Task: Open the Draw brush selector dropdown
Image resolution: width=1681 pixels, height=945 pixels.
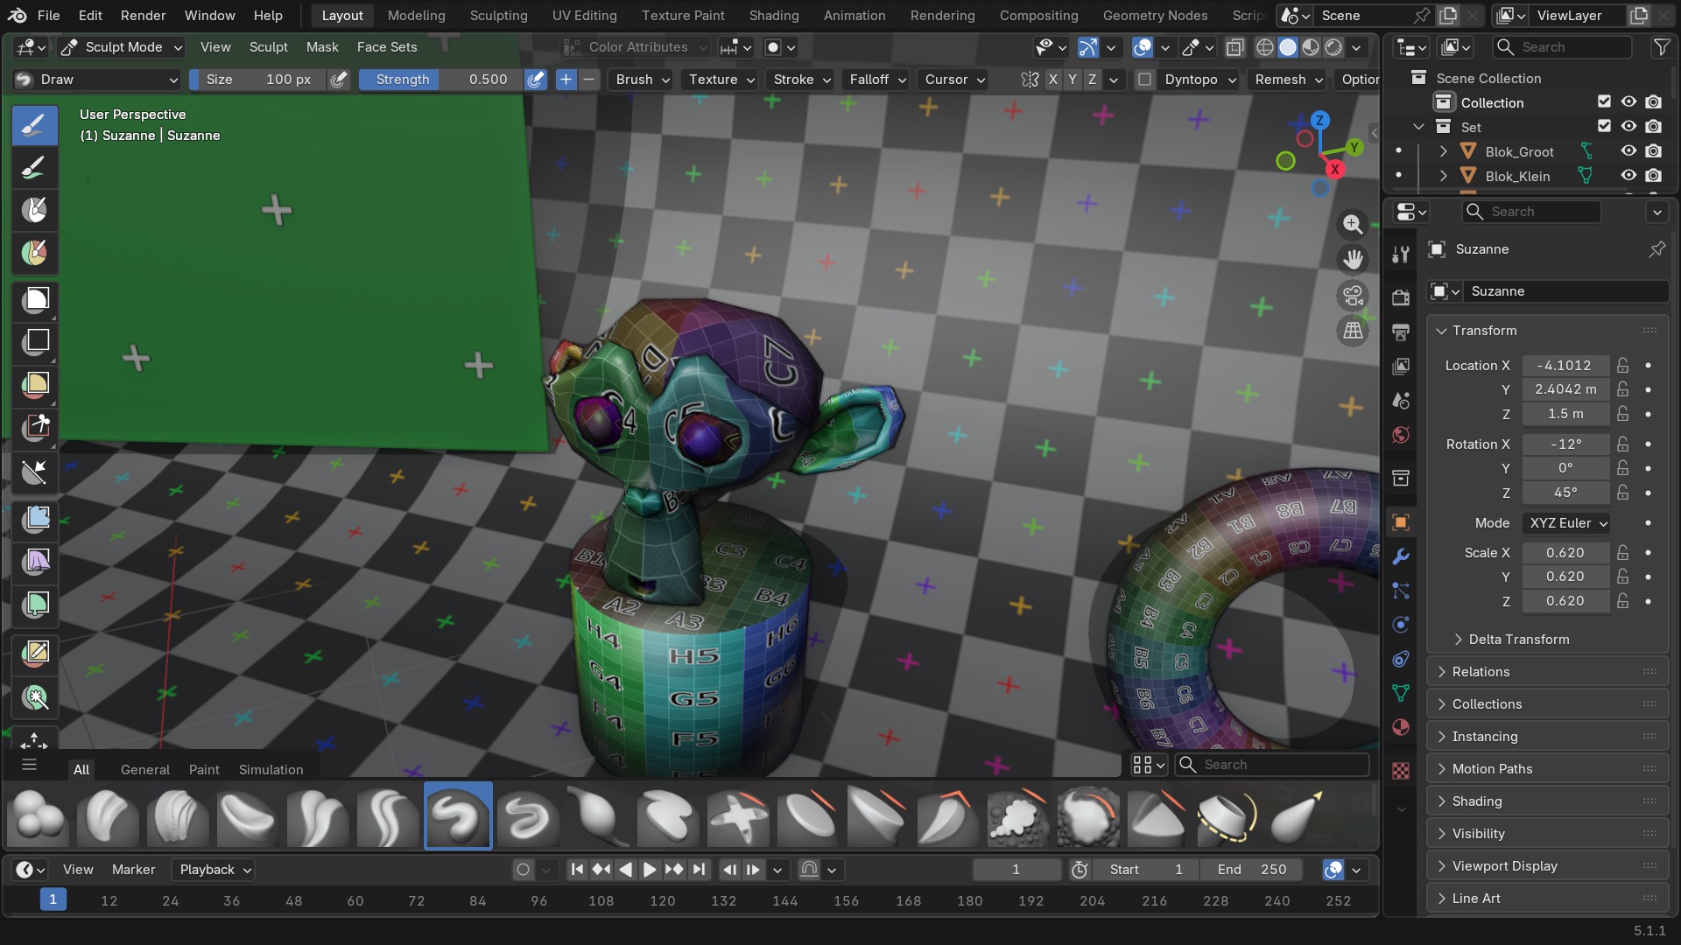Action: point(96,80)
